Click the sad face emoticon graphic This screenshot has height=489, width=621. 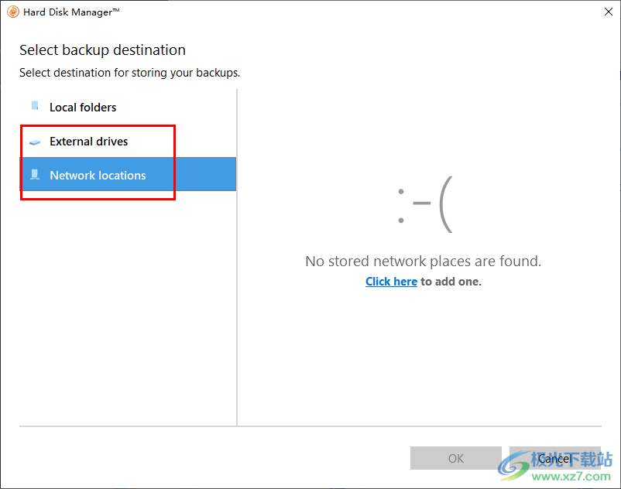point(425,204)
